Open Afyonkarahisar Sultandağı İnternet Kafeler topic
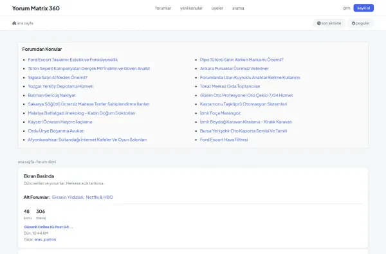This screenshot has height=254, width=386. 87,140
